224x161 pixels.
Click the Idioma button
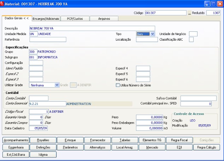pyautogui.click(x=43, y=155)
